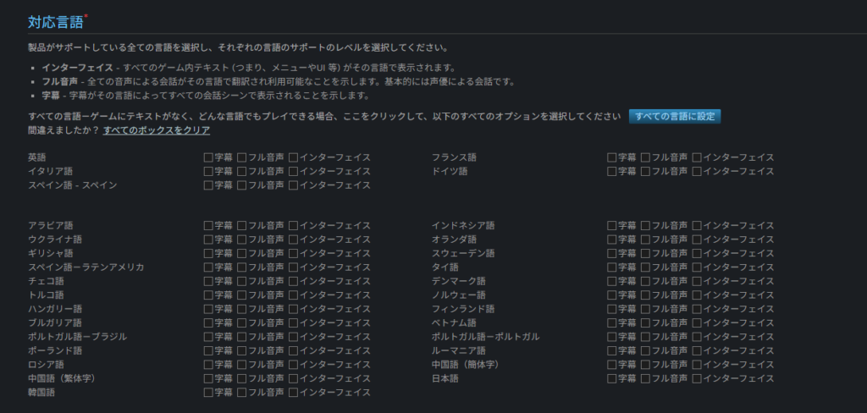
Task: Check 字幕 for アラビア語
Action: point(208,226)
